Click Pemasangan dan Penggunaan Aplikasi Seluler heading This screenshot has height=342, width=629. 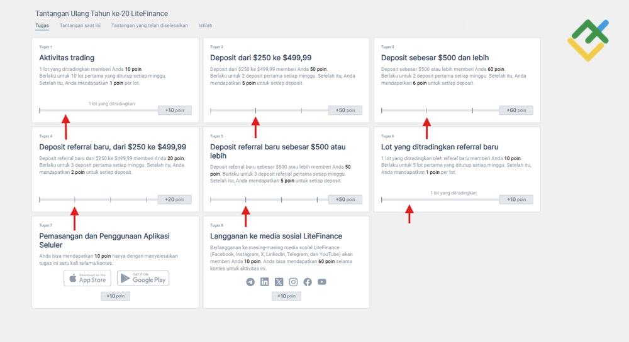point(104,241)
